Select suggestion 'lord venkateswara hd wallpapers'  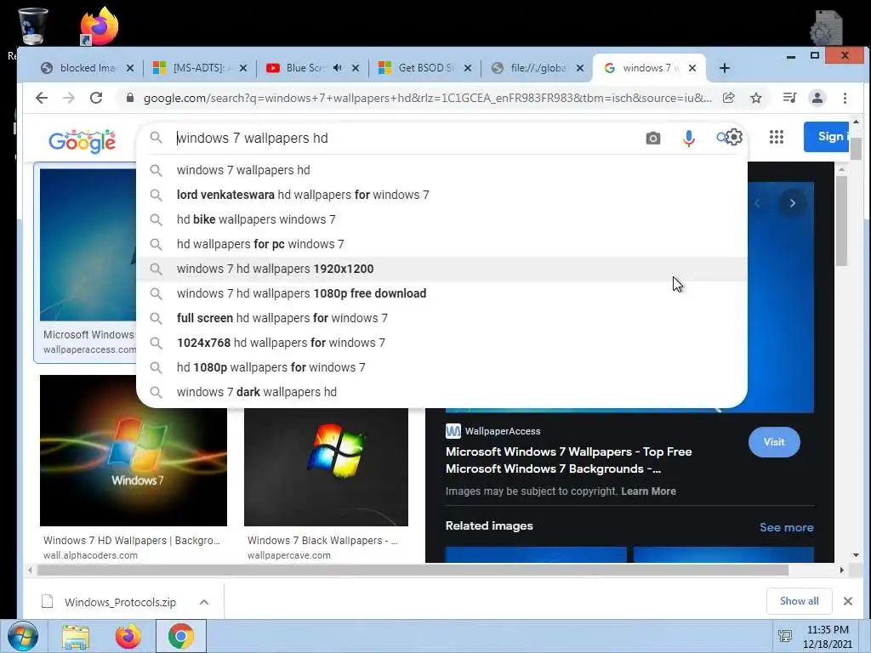(x=441, y=195)
